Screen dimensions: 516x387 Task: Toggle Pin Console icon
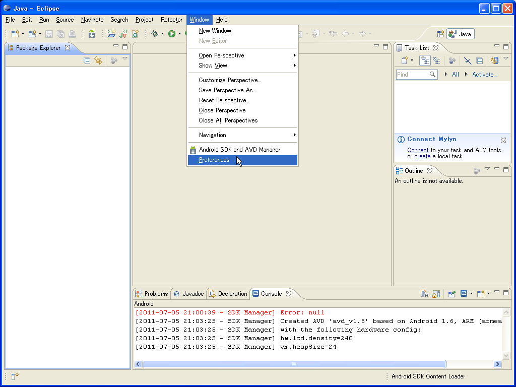pyautogui.click(x=452, y=294)
